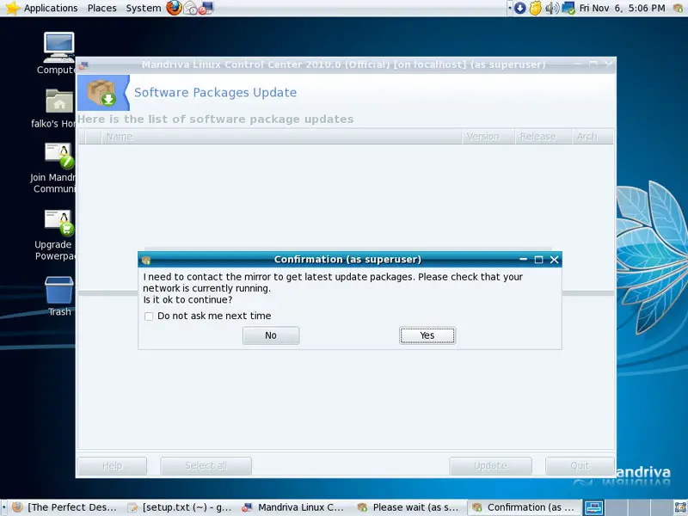Click the network status tray icon

[568, 8]
